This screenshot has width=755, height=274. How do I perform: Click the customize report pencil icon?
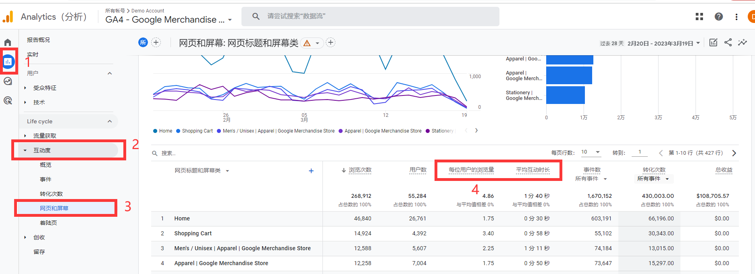tap(713, 42)
